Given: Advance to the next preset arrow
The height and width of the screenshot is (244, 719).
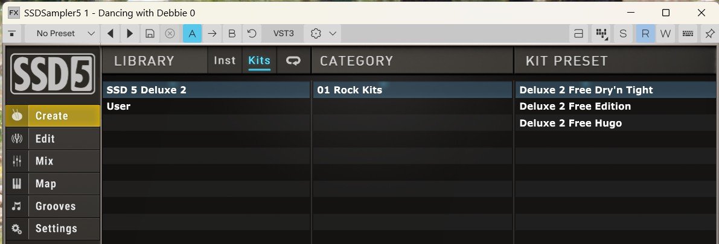Looking at the screenshot, I should tap(130, 34).
